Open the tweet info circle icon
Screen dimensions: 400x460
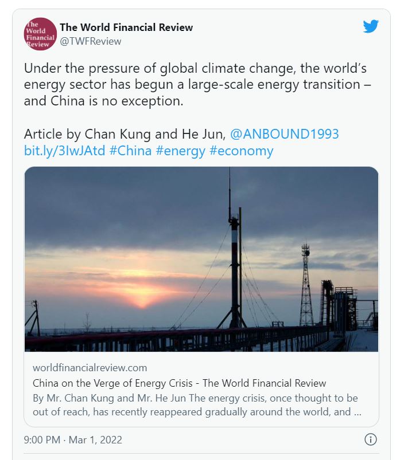tap(370, 439)
